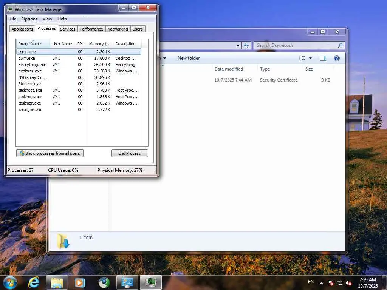Screen dimensions: 387x290
Task: Select the NVDisplay.Co... process
Action: pos(79,77)
